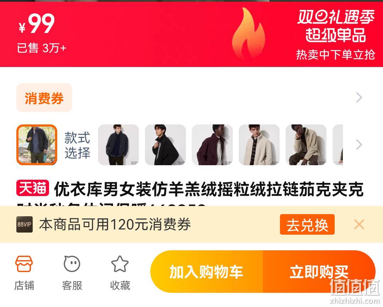Select the beige jacket seated model thumbnail
The height and width of the screenshot is (307, 383).
coord(306,145)
